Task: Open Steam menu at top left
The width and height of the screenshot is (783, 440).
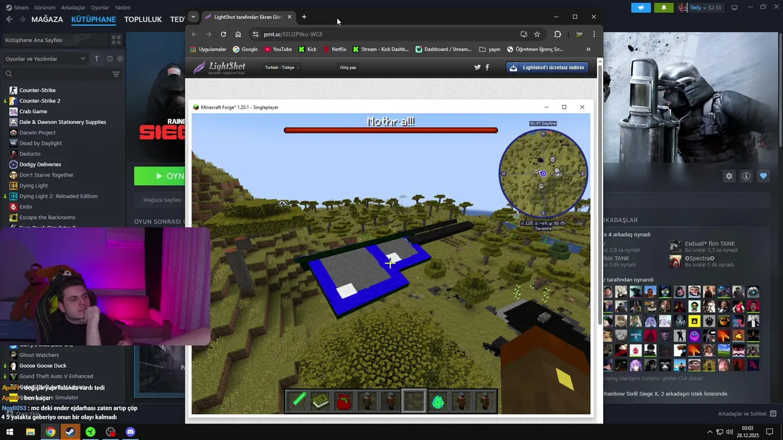Action: 18,7
